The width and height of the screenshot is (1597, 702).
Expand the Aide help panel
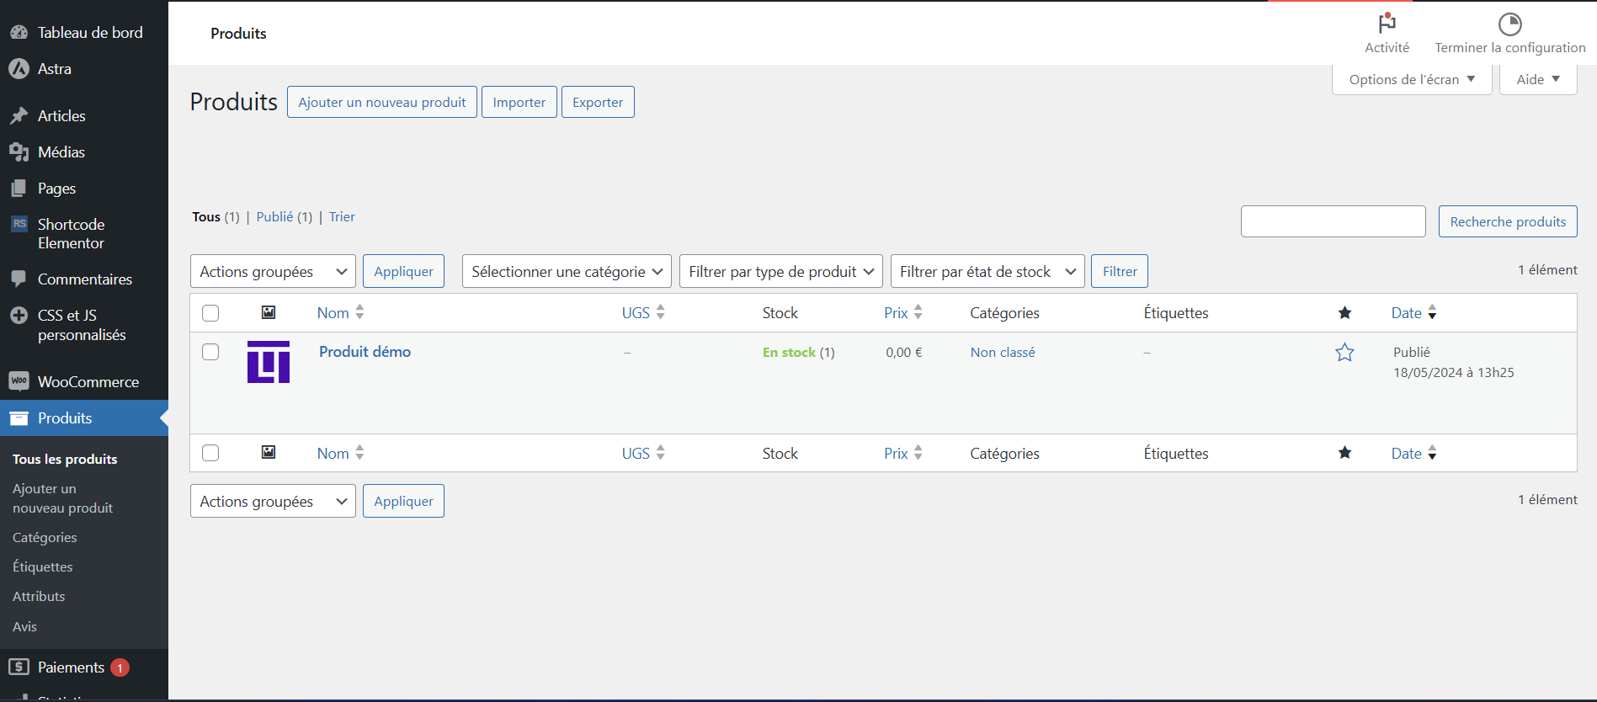click(x=1538, y=79)
